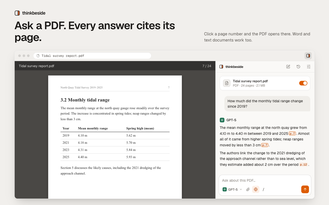Select the '2019' table cell
The image size is (329, 205).
(66, 136)
